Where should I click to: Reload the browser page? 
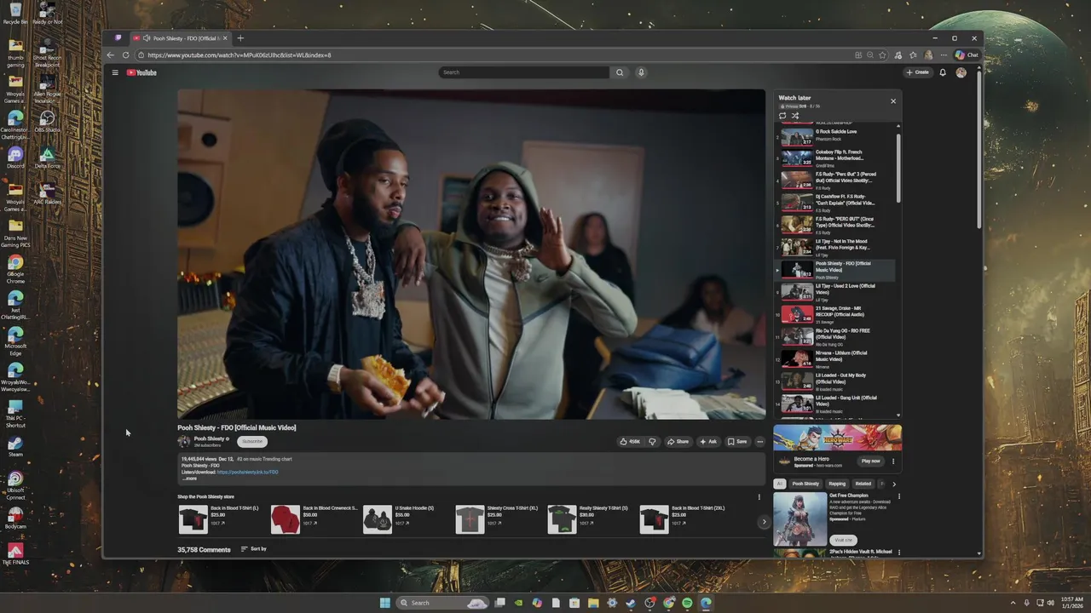125,55
